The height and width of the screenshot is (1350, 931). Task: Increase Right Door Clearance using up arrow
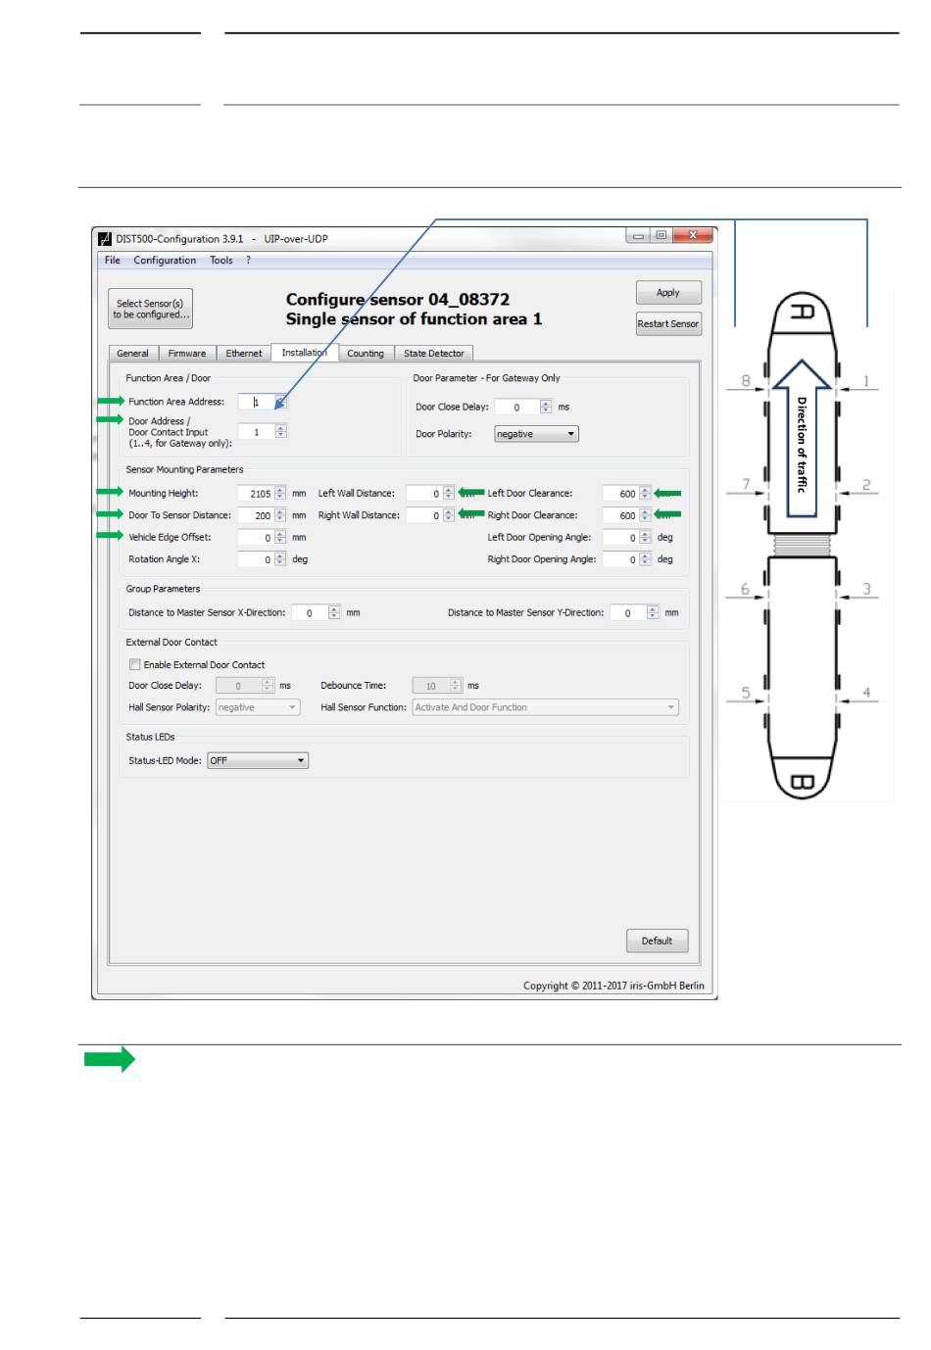645,511
